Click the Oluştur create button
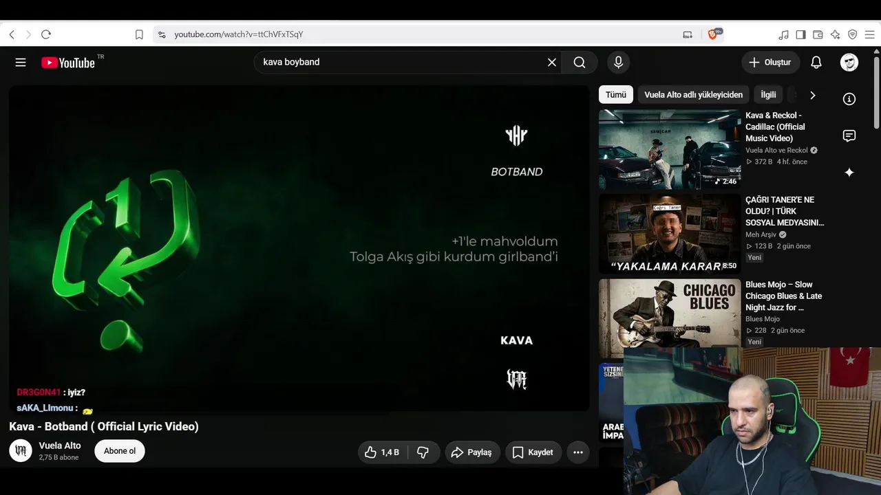Screen dimensions: 881x495 [771, 63]
